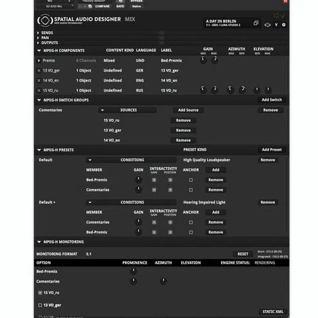Click Add Preset button
The image size is (318, 318).
(272, 150)
